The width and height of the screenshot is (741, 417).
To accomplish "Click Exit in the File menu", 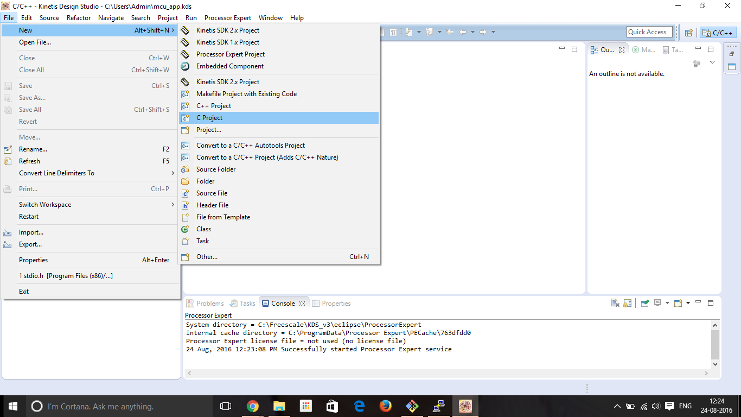I will (90, 292).
